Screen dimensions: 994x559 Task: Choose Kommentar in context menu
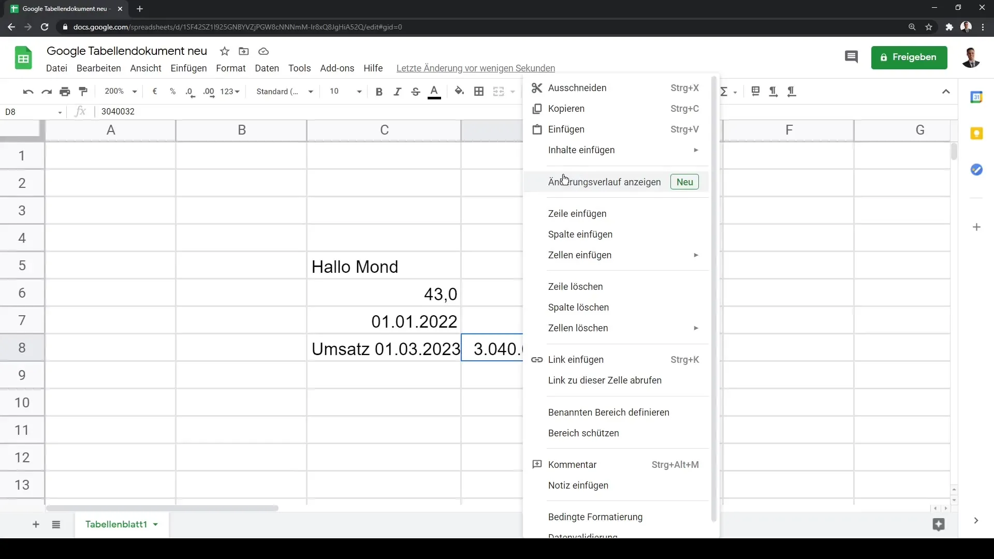[x=616, y=465]
